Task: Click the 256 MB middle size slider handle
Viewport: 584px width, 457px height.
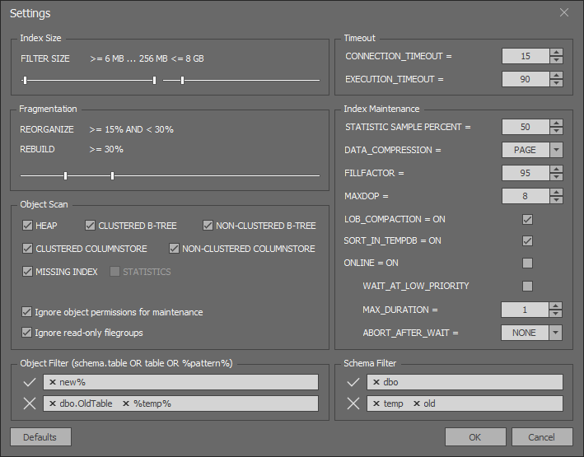Action: pos(154,80)
